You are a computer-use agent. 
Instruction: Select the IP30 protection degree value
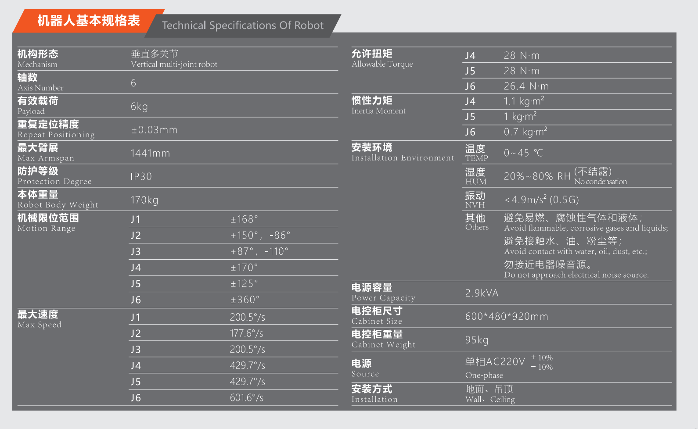point(141,177)
